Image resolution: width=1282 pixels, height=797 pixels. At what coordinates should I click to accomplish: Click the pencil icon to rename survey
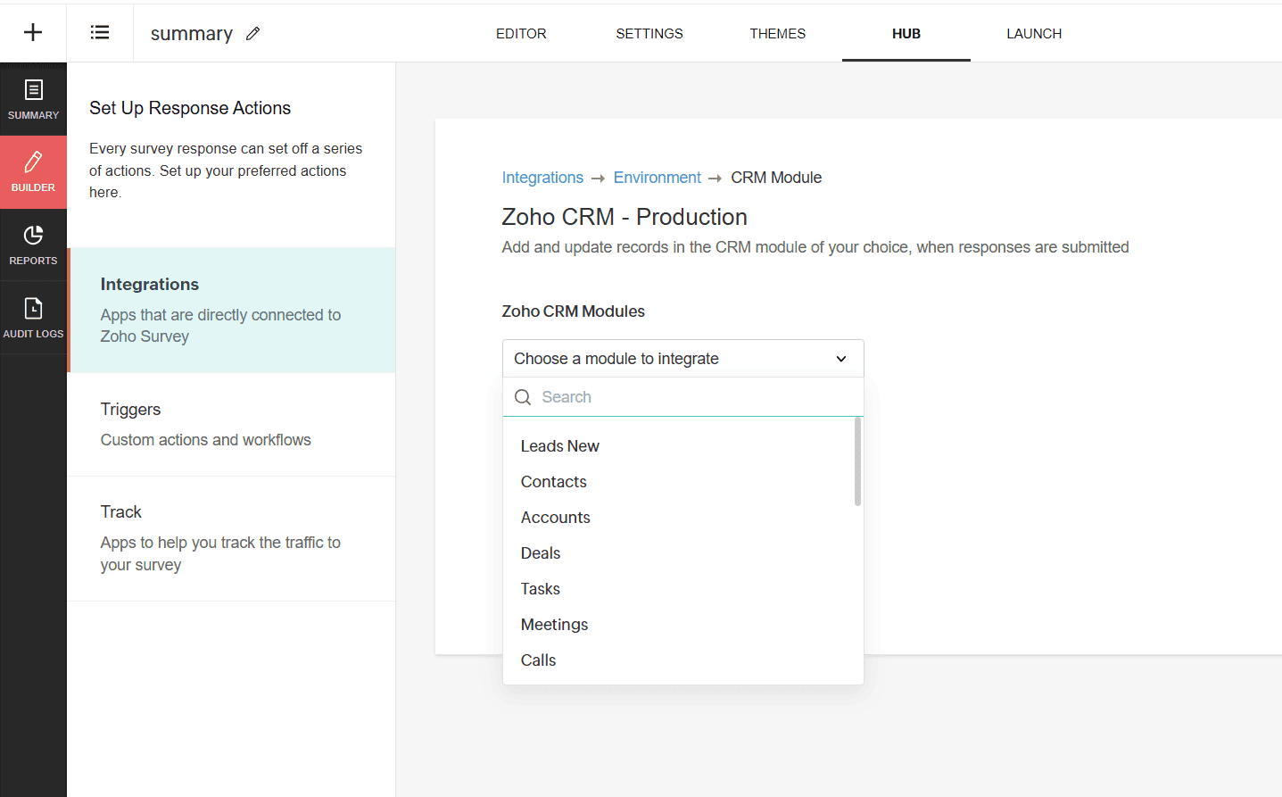pyautogui.click(x=253, y=34)
